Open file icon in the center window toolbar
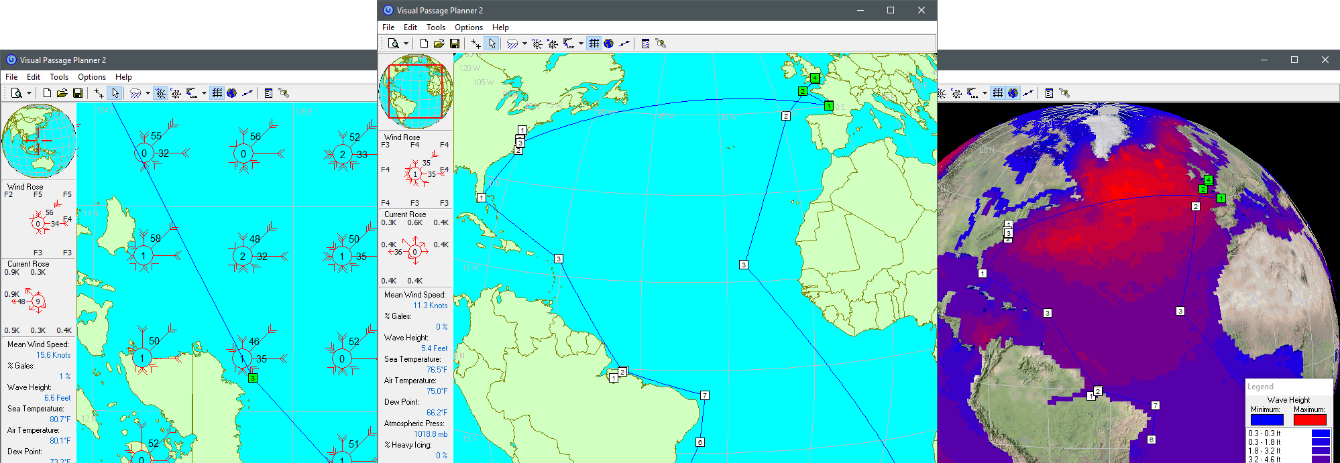1340x463 pixels. point(439,44)
